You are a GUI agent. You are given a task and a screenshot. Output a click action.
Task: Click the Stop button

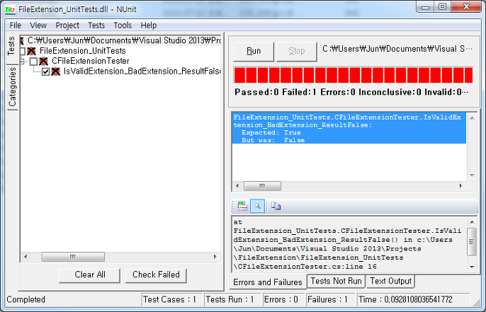(297, 51)
